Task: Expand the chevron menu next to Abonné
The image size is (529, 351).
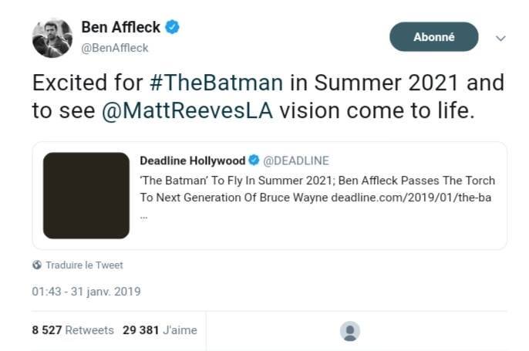Action: point(500,38)
